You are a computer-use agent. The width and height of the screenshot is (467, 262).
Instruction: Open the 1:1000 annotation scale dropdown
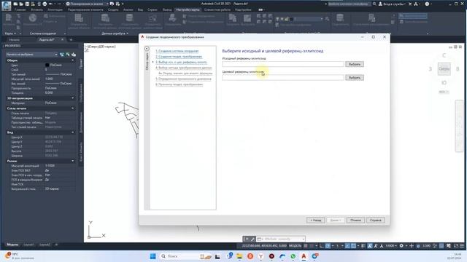coord(391,246)
